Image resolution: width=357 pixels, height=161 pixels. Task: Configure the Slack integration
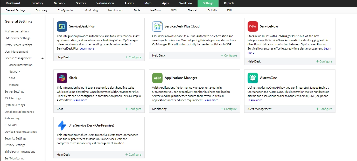[134, 109]
